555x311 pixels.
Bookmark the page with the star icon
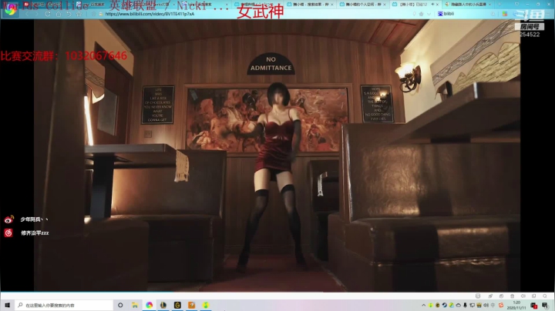(x=79, y=14)
